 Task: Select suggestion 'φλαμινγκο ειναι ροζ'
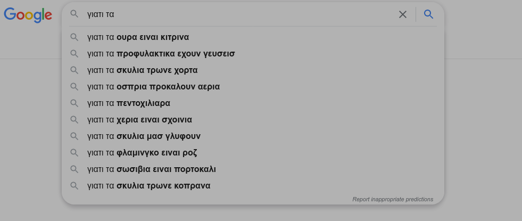pyautogui.click(x=253, y=153)
